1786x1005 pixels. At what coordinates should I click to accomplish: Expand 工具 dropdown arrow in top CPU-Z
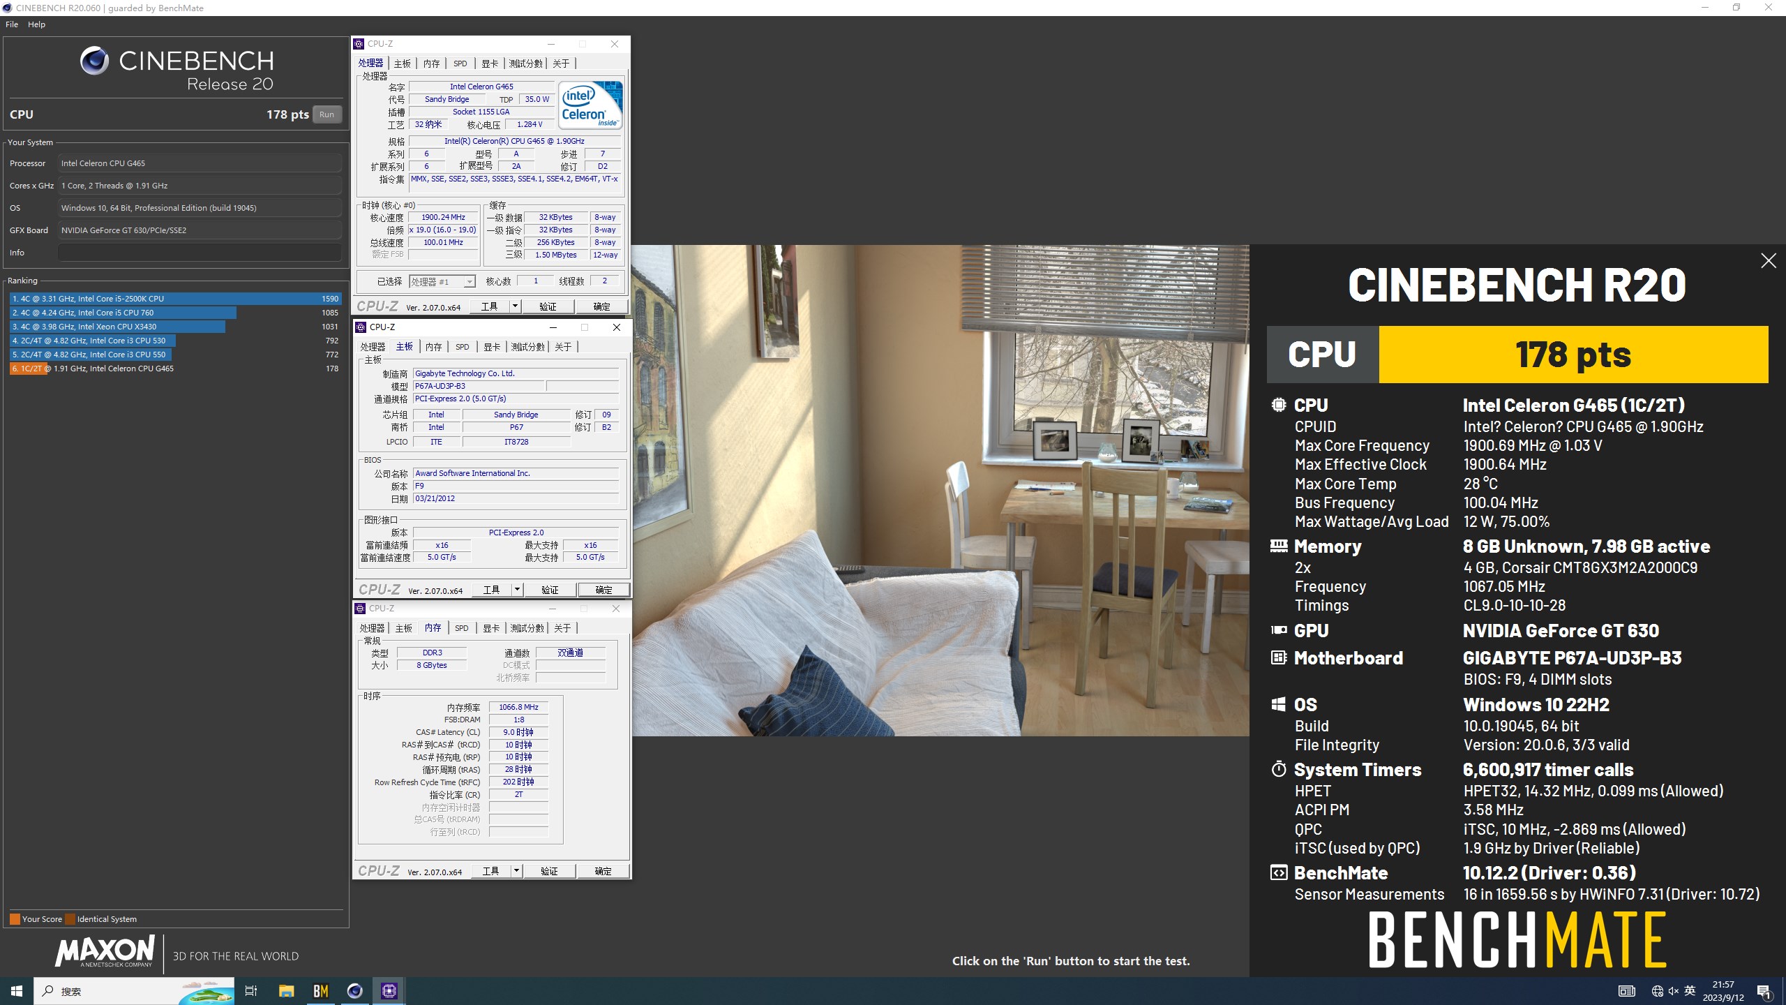coord(515,306)
